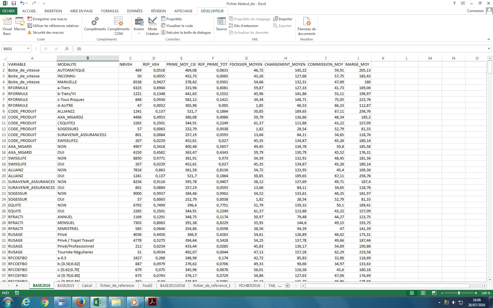The image size is (493, 308).
Task: Select column H header
Action: click(286, 58)
